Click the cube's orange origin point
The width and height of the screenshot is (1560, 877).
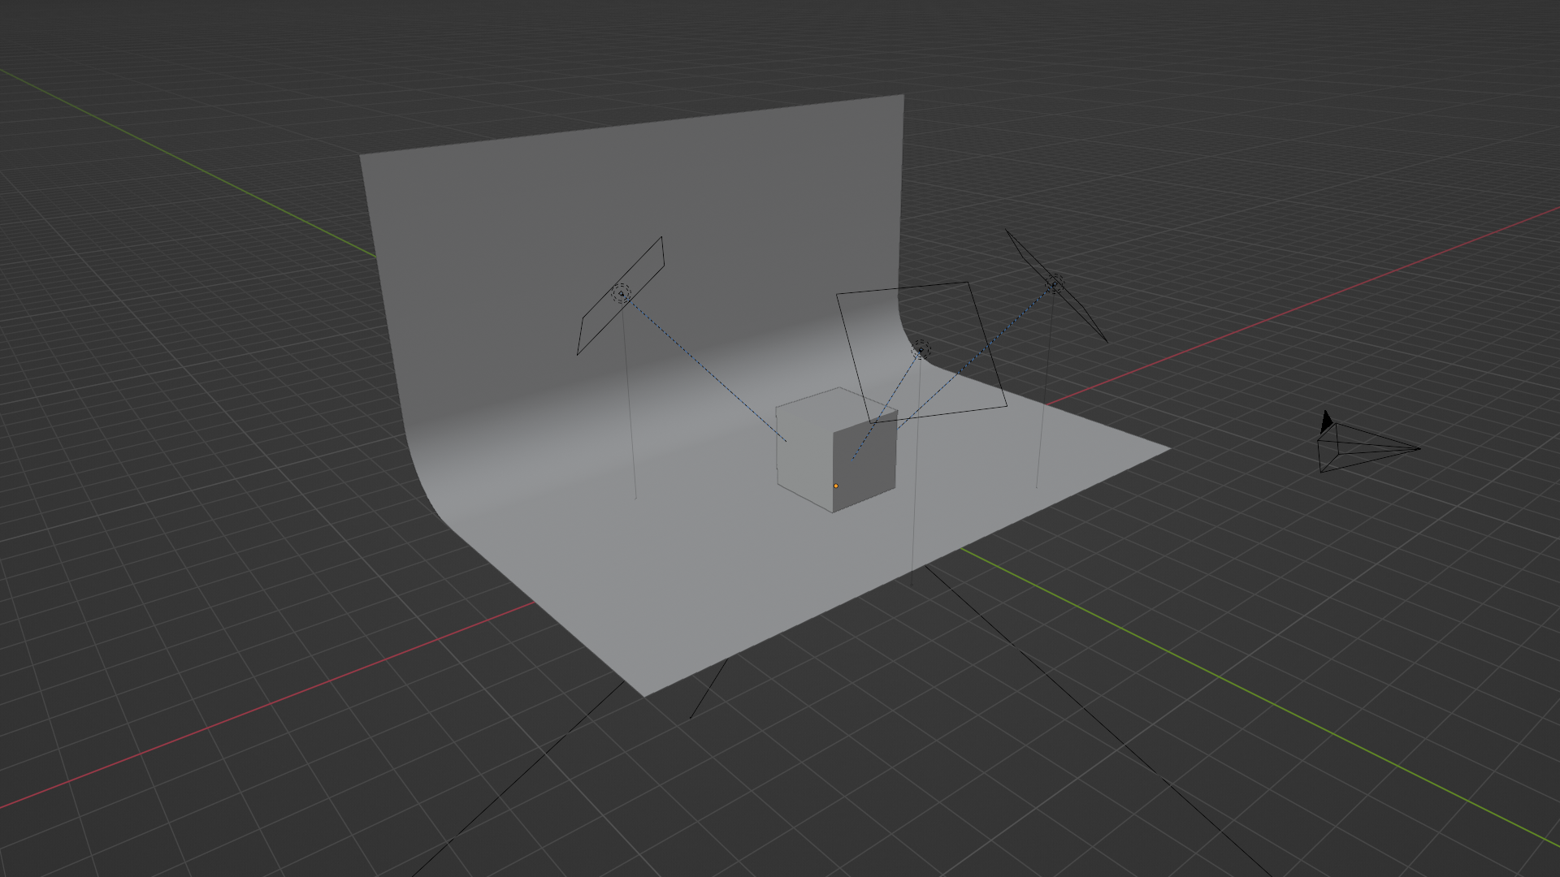(836, 486)
